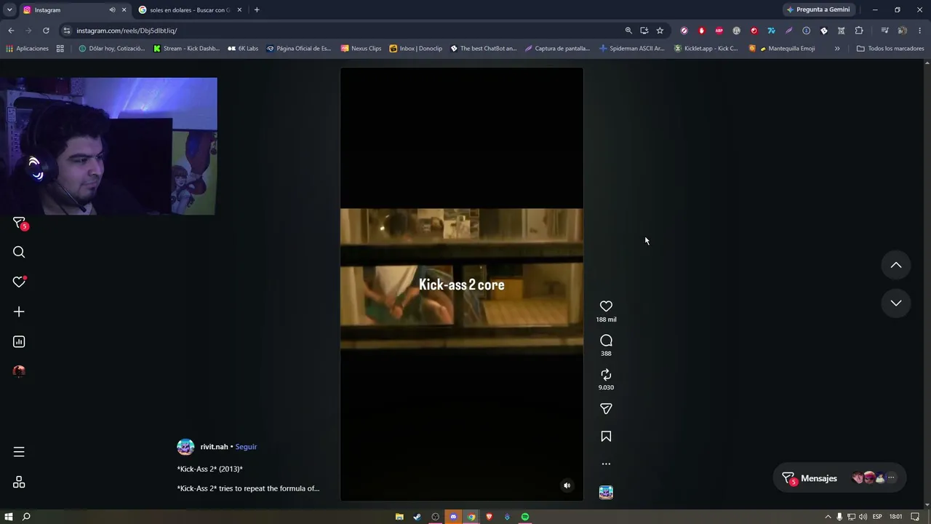The height and width of the screenshot is (524, 931).
Task: Open the Todos los marcadores folder
Action: (x=890, y=49)
